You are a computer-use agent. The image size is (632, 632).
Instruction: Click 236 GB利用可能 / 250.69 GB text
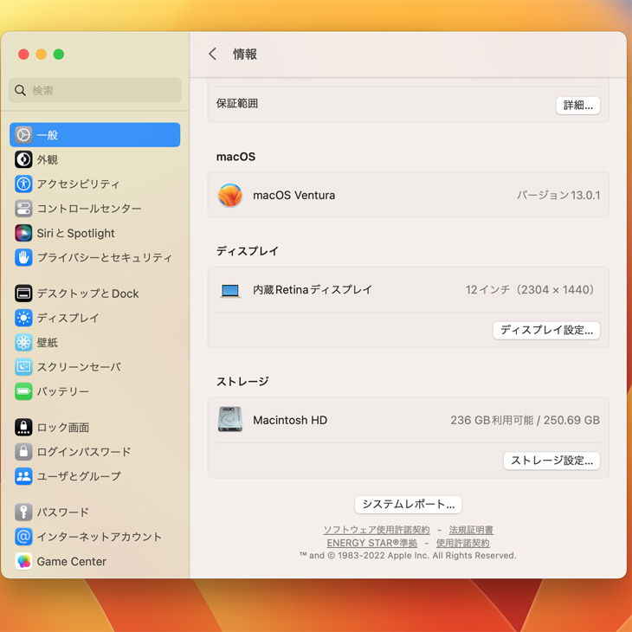point(526,420)
